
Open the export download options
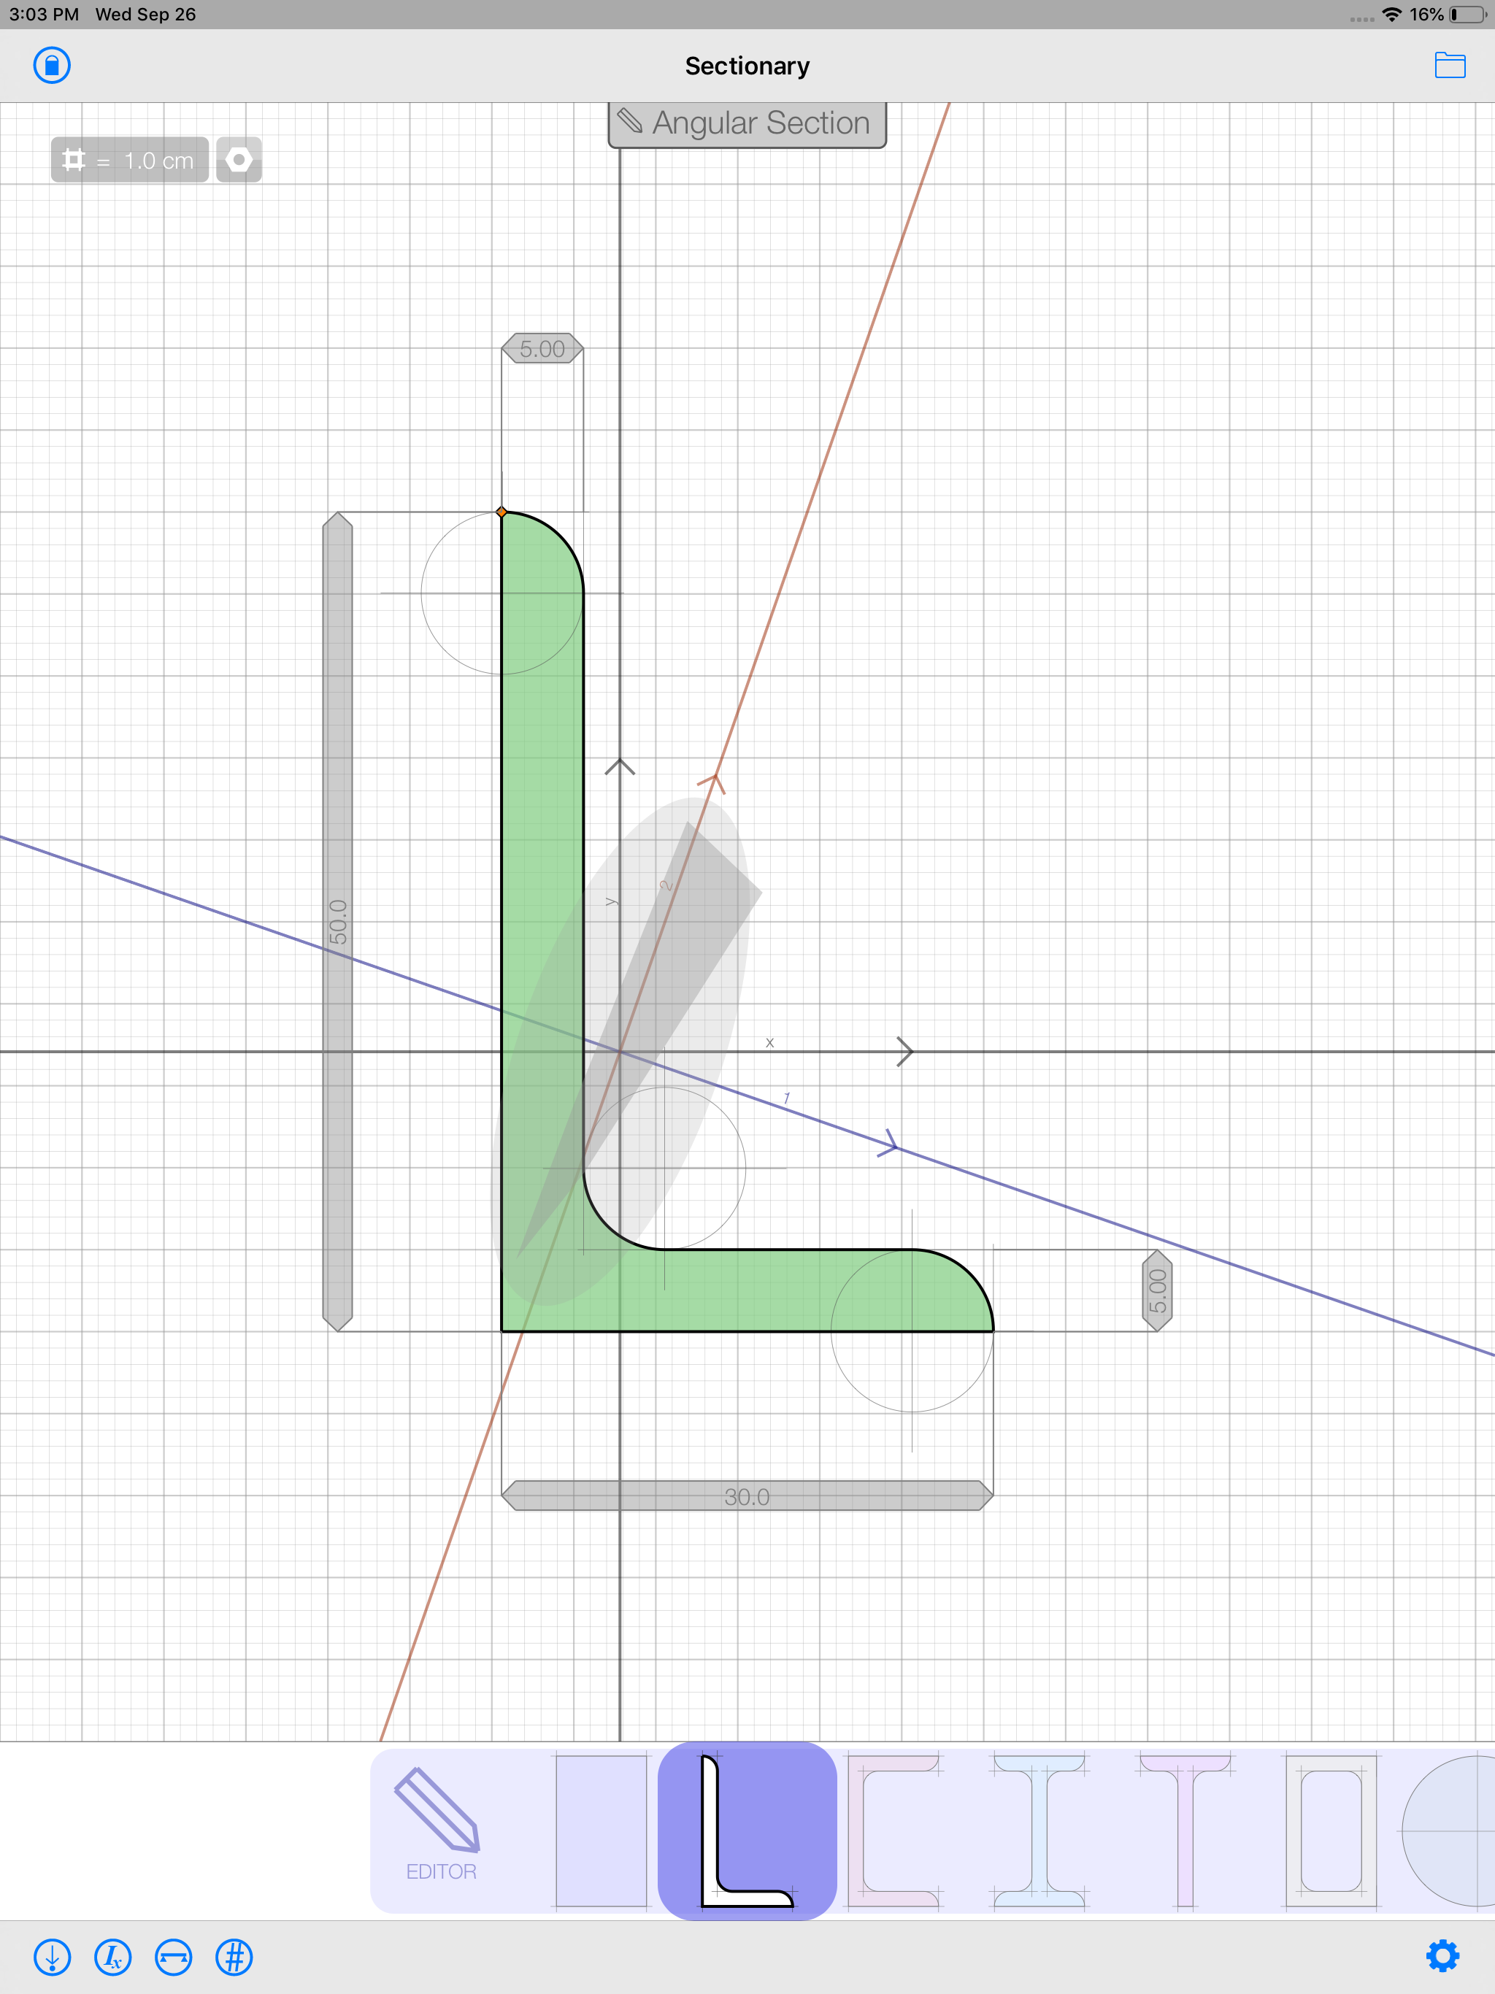coord(53,1956)
